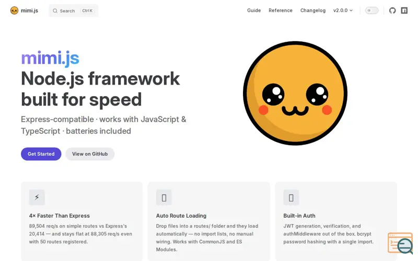Click the Node.js framework hero headline
Screen dimensions: 418x261
pos(100,89)
